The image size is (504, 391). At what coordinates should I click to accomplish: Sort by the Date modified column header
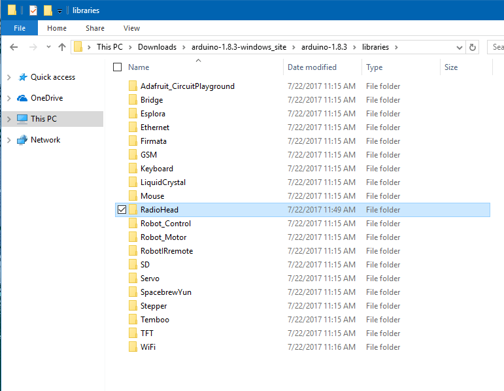(x=312, y=67)
